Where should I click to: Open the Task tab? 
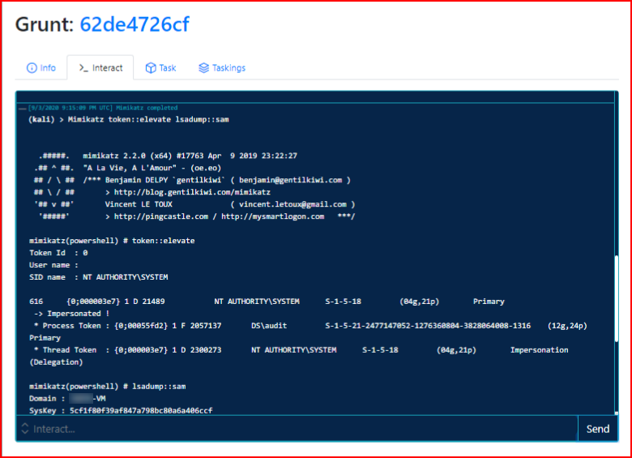point(160,68)
